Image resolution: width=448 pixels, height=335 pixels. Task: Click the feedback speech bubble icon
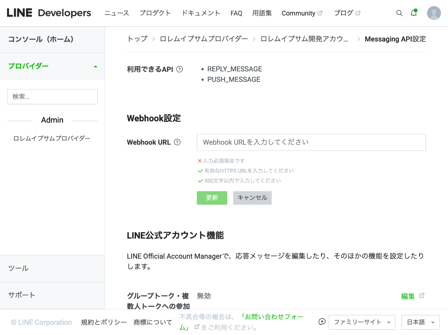coord(322,322)
